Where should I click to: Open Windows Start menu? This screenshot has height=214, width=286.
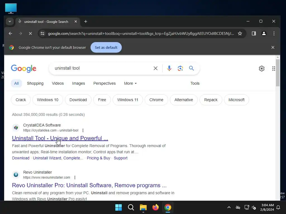tap(118, 207)
